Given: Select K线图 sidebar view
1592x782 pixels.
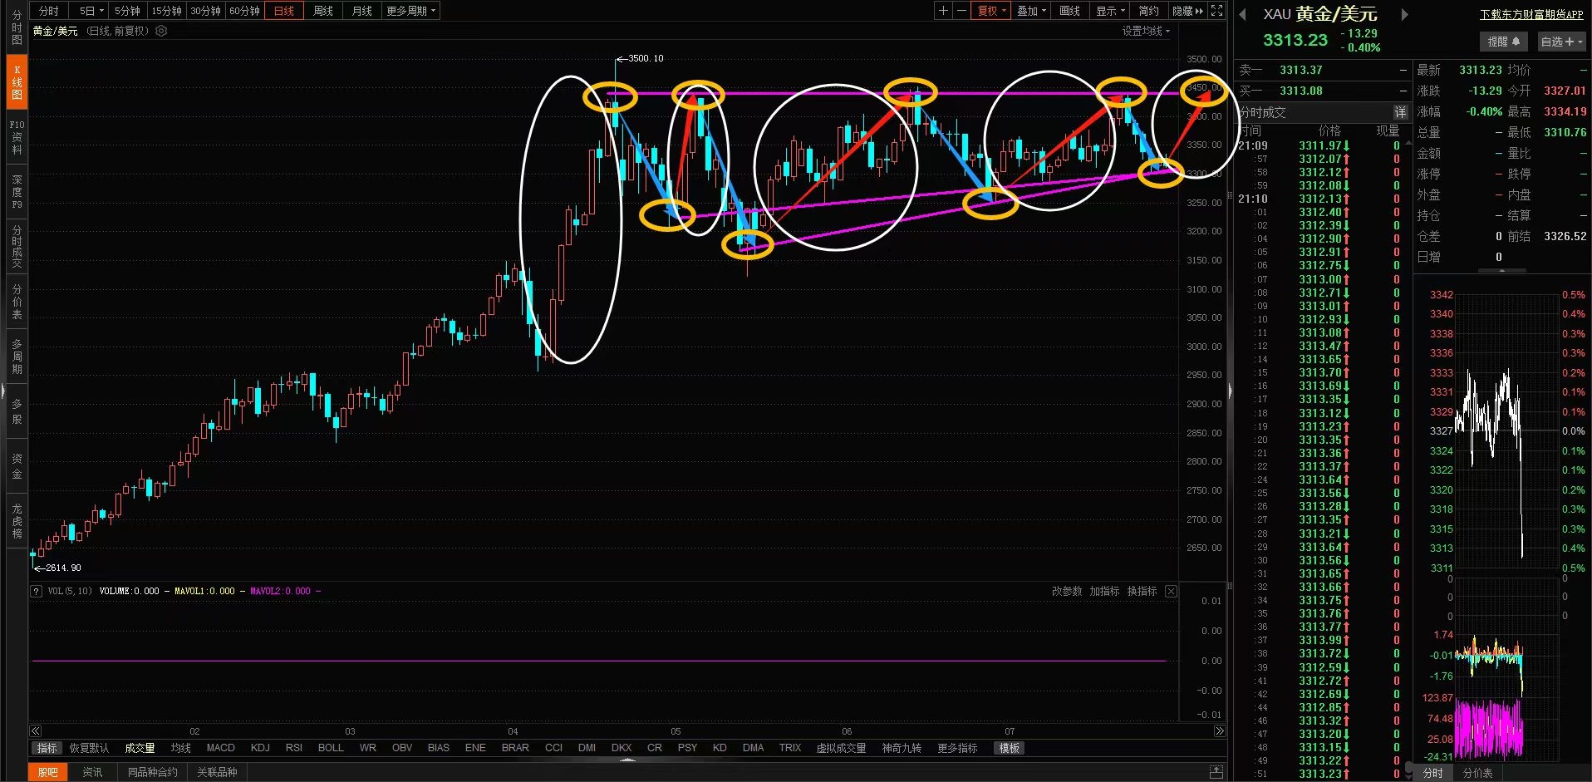Looking at the screenshot, I should point(17,82).
